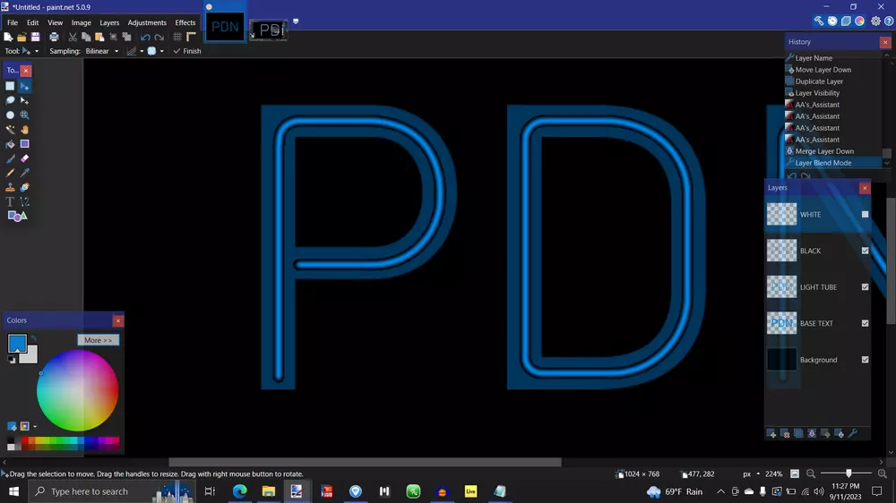Click the Finish button
Screen dimensions: 896x503
click(x=187, y=51)
